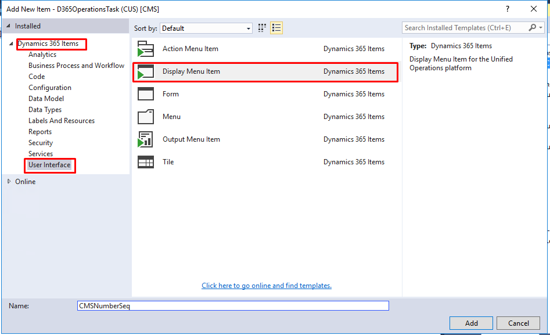Select the User Interface category
Image resolution: width=550 pixels, height=335 pixels.
pyautogui.click(x=49, y=165)
